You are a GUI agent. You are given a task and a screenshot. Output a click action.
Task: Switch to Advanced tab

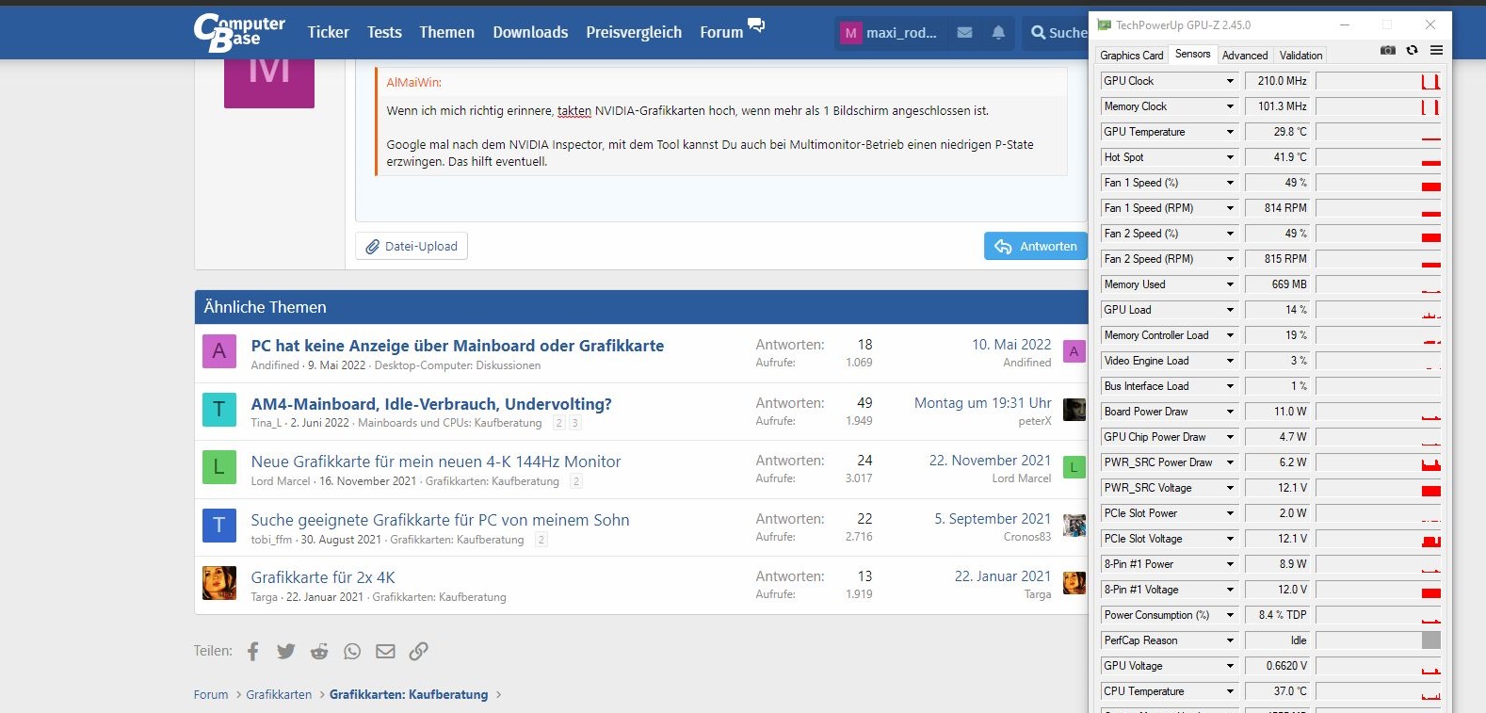[1245, 56]
